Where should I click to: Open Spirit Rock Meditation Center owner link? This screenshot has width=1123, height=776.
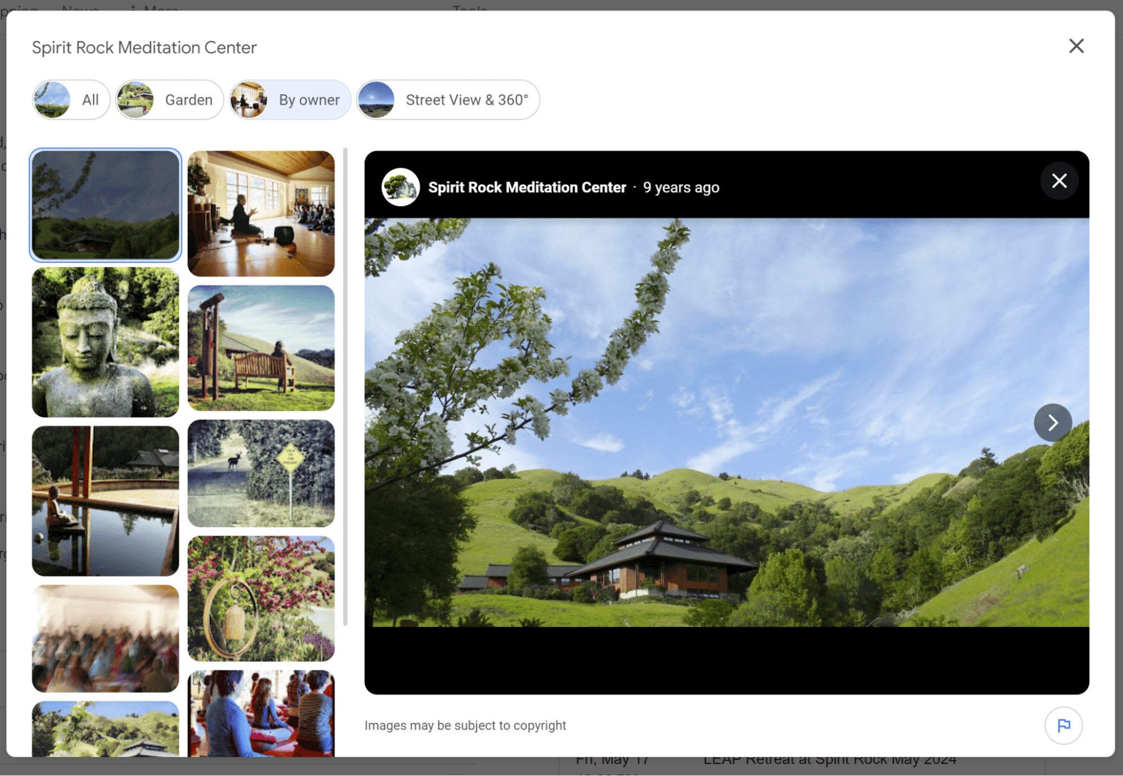526,188
